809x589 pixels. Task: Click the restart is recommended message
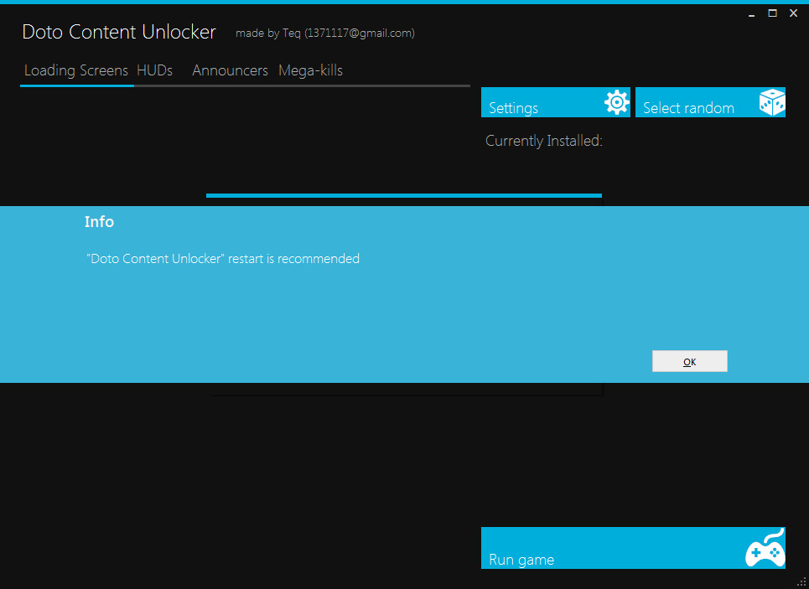pos(223,259)
